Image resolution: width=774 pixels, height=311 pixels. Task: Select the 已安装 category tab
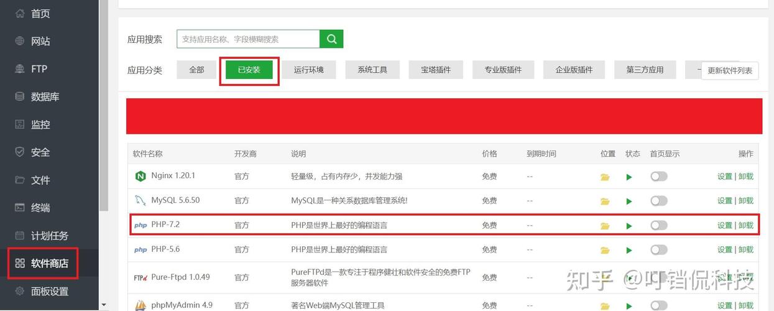tap(249, 70)
